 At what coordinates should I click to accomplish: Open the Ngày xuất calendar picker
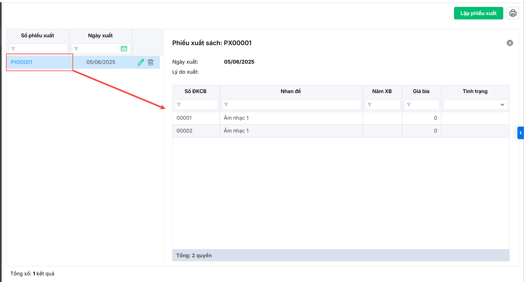point(124,49)
